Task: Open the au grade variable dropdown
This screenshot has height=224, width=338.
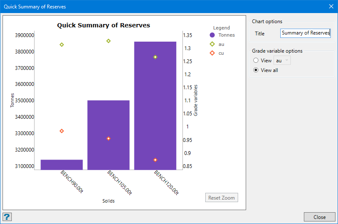Action: point(282,61)
